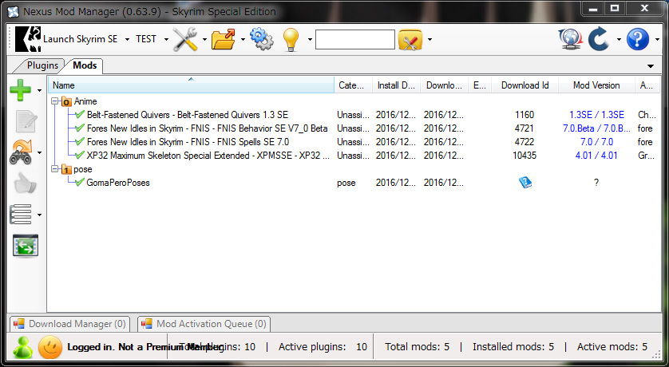Click the TEST profile button
This screenshot has height=367, width=669.
tap(146, 39)
